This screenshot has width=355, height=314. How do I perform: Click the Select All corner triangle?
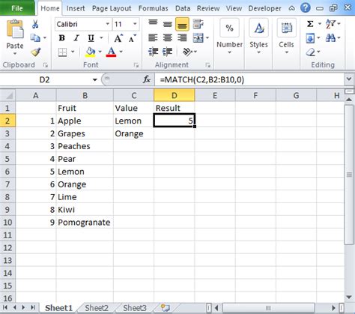8,95
